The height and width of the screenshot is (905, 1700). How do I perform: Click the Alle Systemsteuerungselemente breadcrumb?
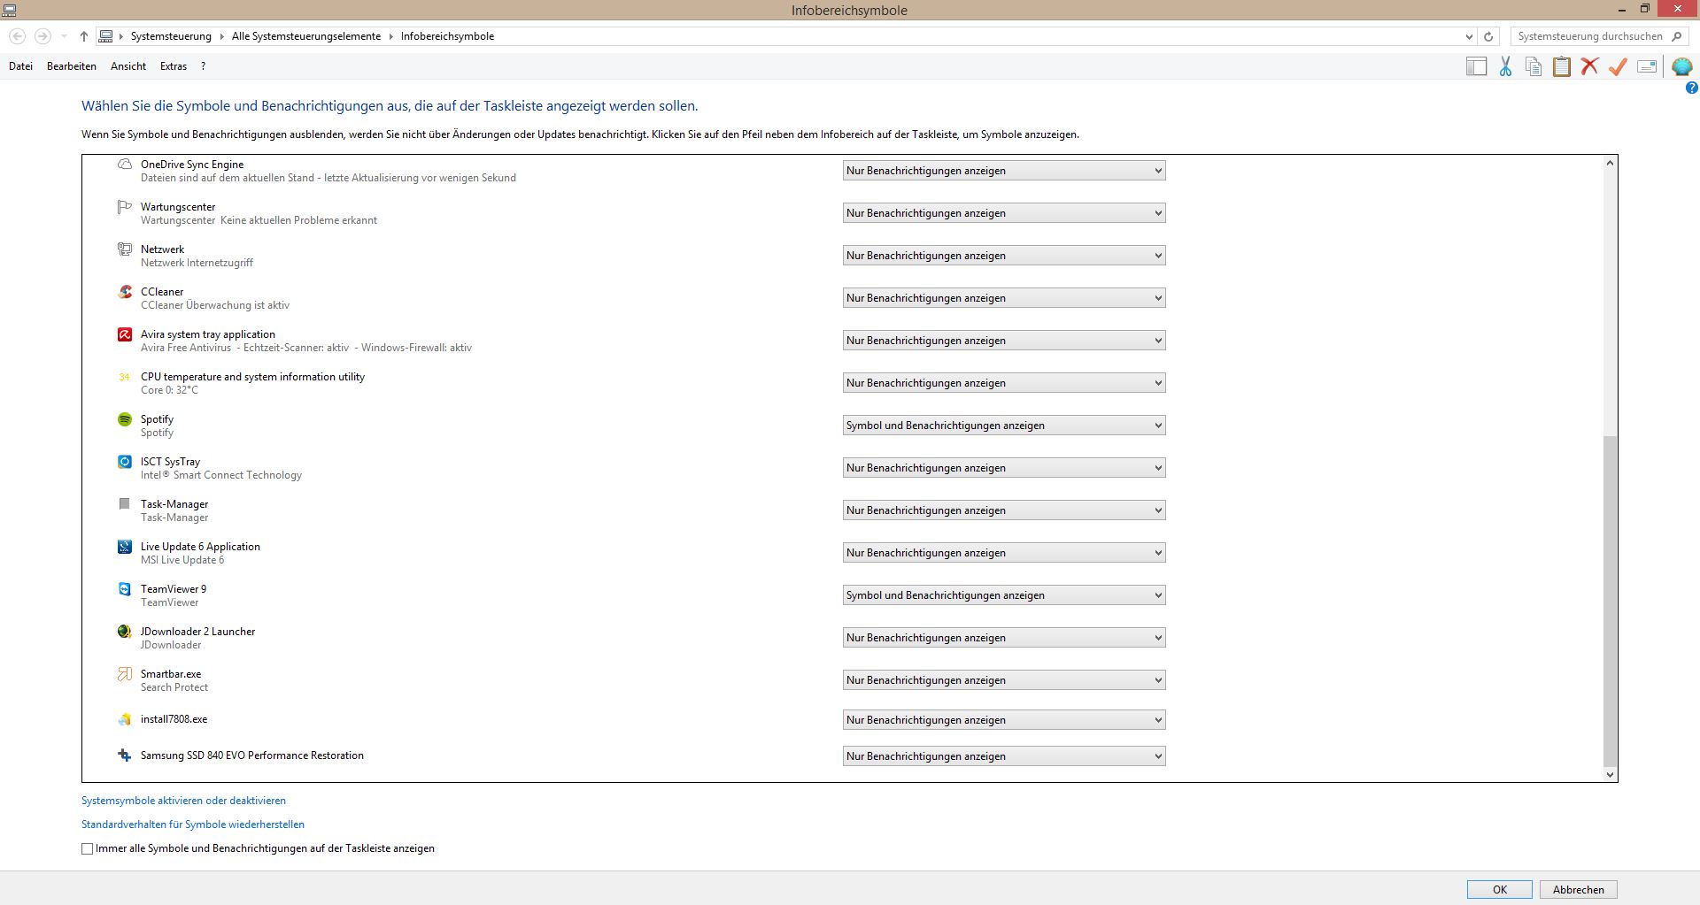pos(306,36)
